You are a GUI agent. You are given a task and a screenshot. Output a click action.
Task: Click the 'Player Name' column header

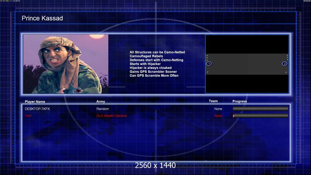(x=35, y=102)
